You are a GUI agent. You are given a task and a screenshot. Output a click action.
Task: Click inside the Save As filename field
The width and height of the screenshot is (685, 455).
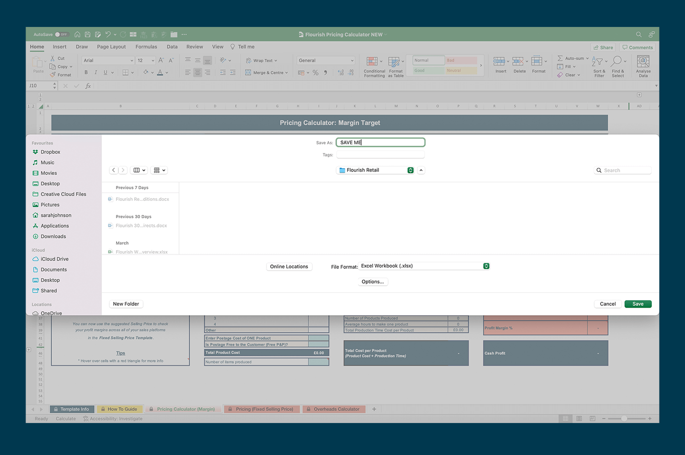pos(380,142)
